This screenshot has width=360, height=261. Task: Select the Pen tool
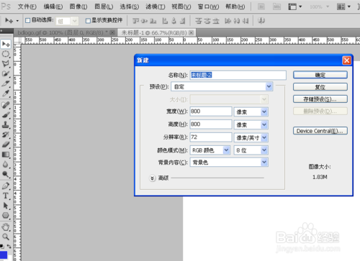[6, 186]
